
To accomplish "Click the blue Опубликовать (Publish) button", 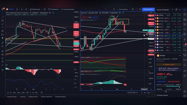I will [148, 9].
